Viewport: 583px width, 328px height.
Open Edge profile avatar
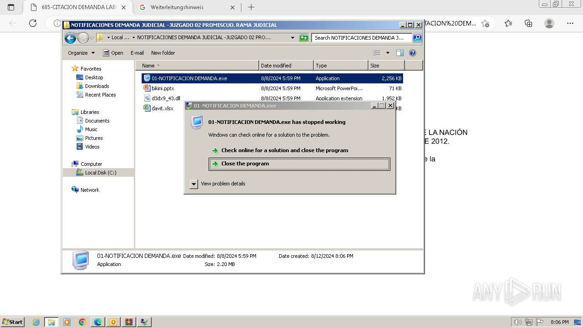(x=549, y=23)
